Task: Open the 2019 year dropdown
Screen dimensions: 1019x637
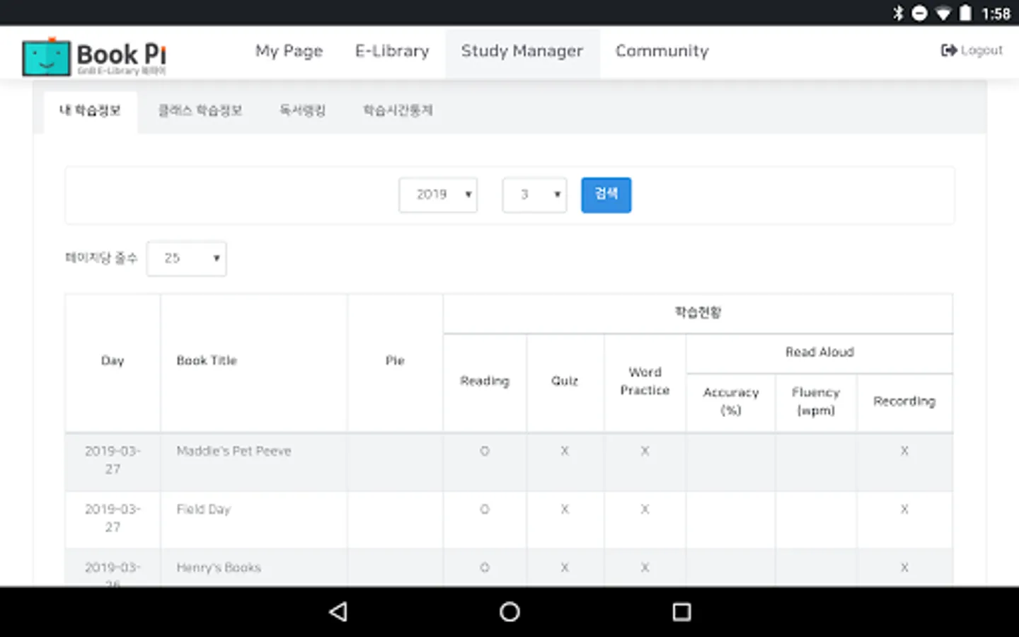Action: coord(438,195)
